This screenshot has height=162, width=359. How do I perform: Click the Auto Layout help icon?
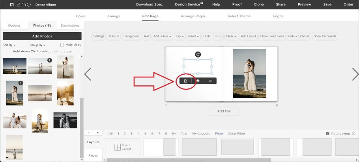[x=354, y=134]
